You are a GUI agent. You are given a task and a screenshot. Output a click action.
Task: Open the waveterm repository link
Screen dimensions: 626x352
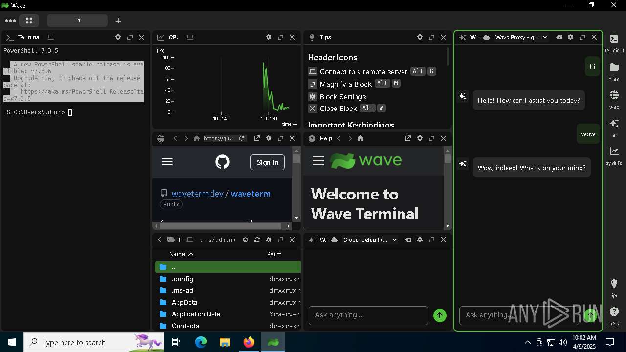(x=251, y=194)
